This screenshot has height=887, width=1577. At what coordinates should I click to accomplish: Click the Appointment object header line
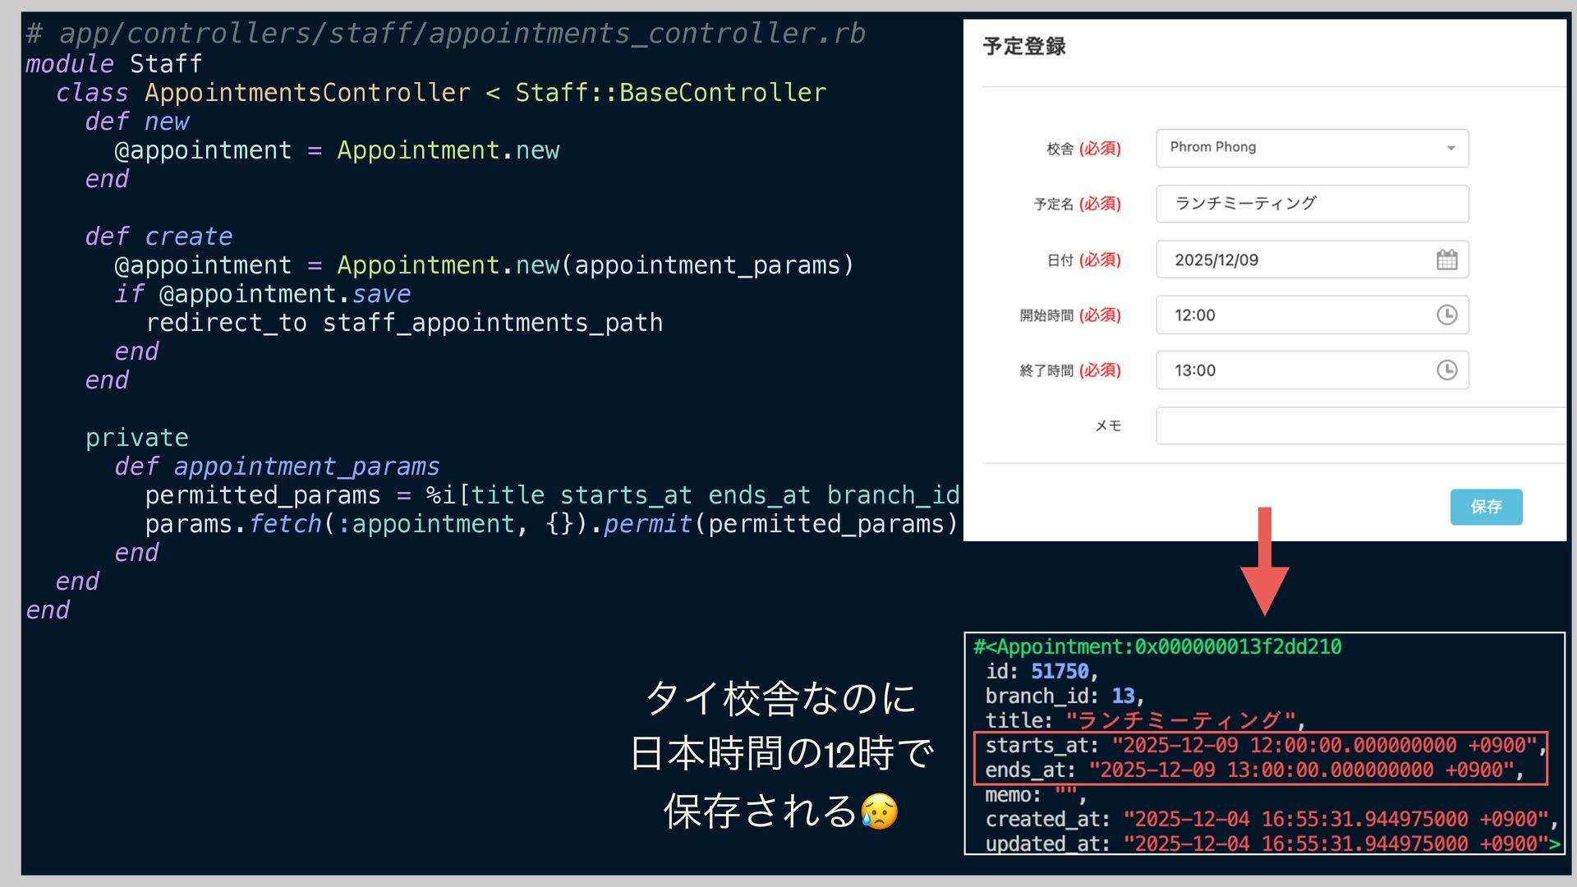1156,647
